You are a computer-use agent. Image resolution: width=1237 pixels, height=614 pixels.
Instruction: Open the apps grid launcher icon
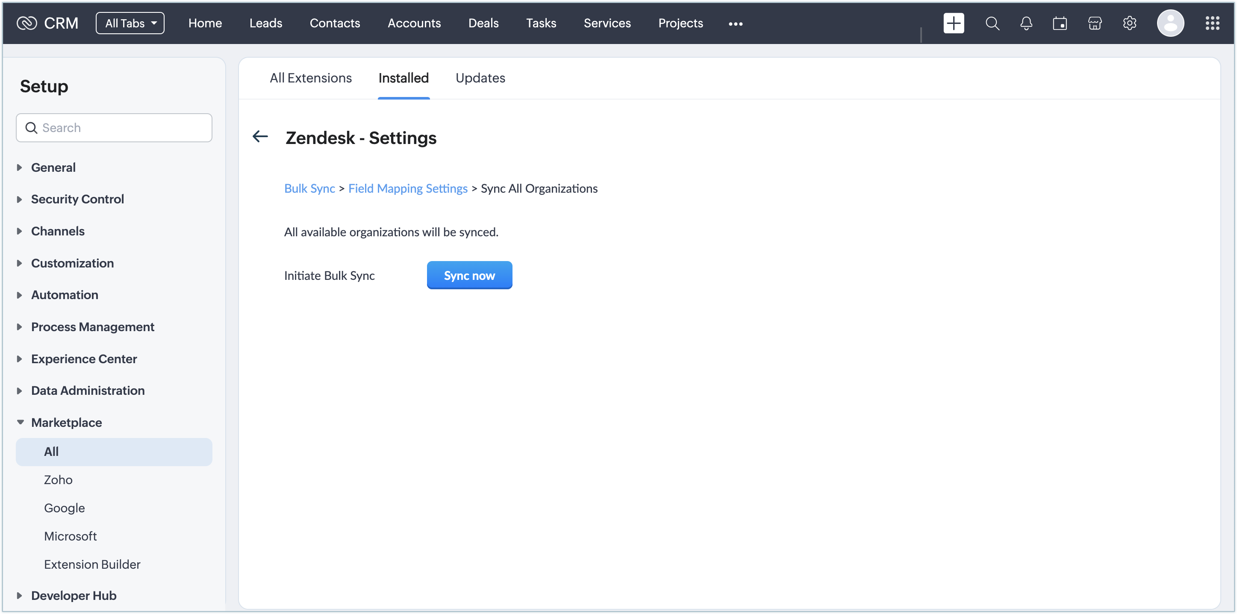pyautogui.click(x=1212, y=23)
